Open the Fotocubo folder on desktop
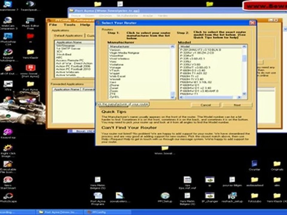287x215 pixels. (255, 197)
